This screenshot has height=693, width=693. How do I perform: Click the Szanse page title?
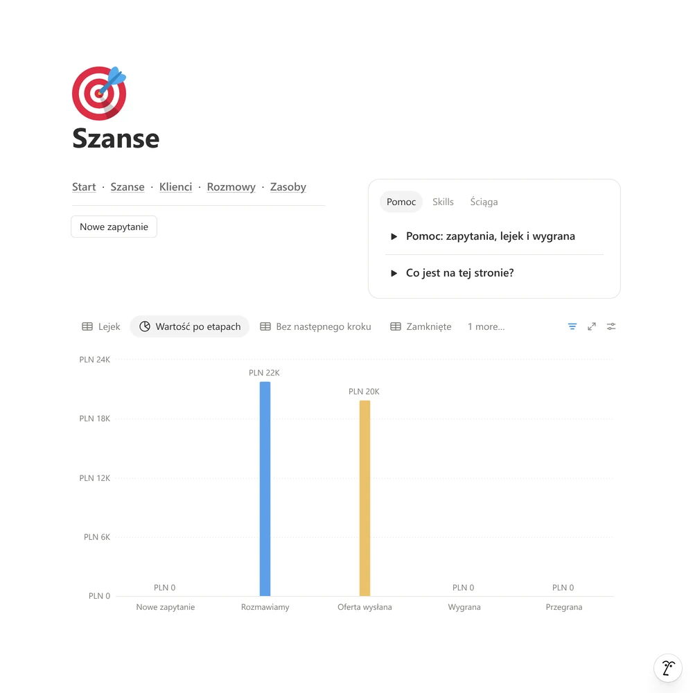point(116,139)
